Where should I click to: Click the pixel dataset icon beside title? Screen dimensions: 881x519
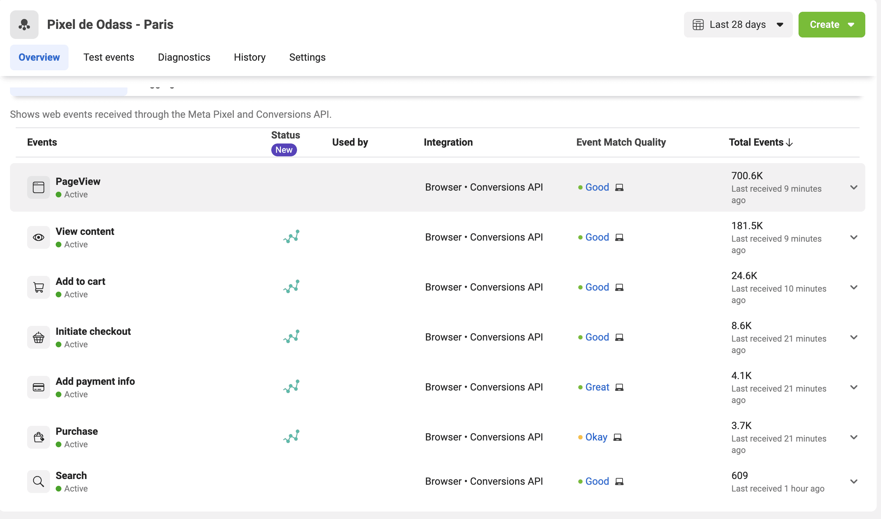[x=24, y=25]
